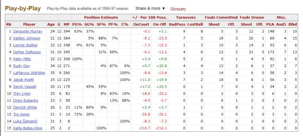Sort by BadPass turnovers column
Image resolution: width=303 pixels, height=136 pixels.
177,24
